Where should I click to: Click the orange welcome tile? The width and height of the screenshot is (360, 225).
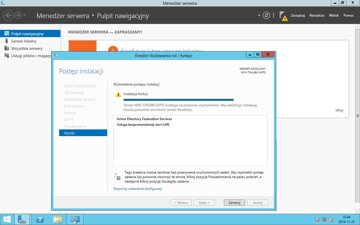point(82,46)
